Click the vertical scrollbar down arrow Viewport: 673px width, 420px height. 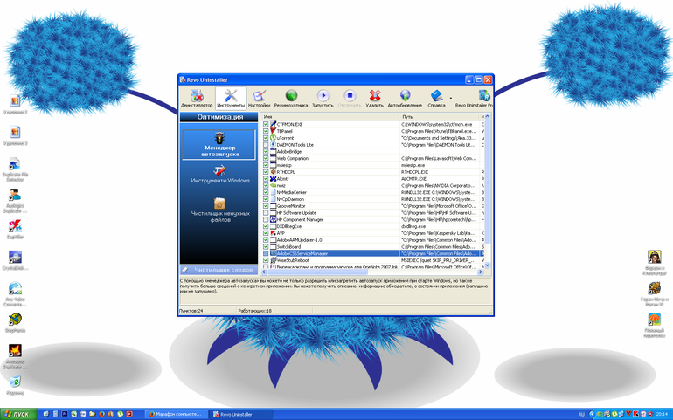point(487,265)
